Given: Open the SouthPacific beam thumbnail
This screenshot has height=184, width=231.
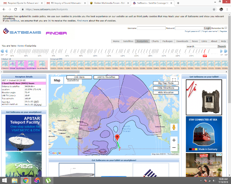Looking at the screenshot, I should tap(42, 65).
